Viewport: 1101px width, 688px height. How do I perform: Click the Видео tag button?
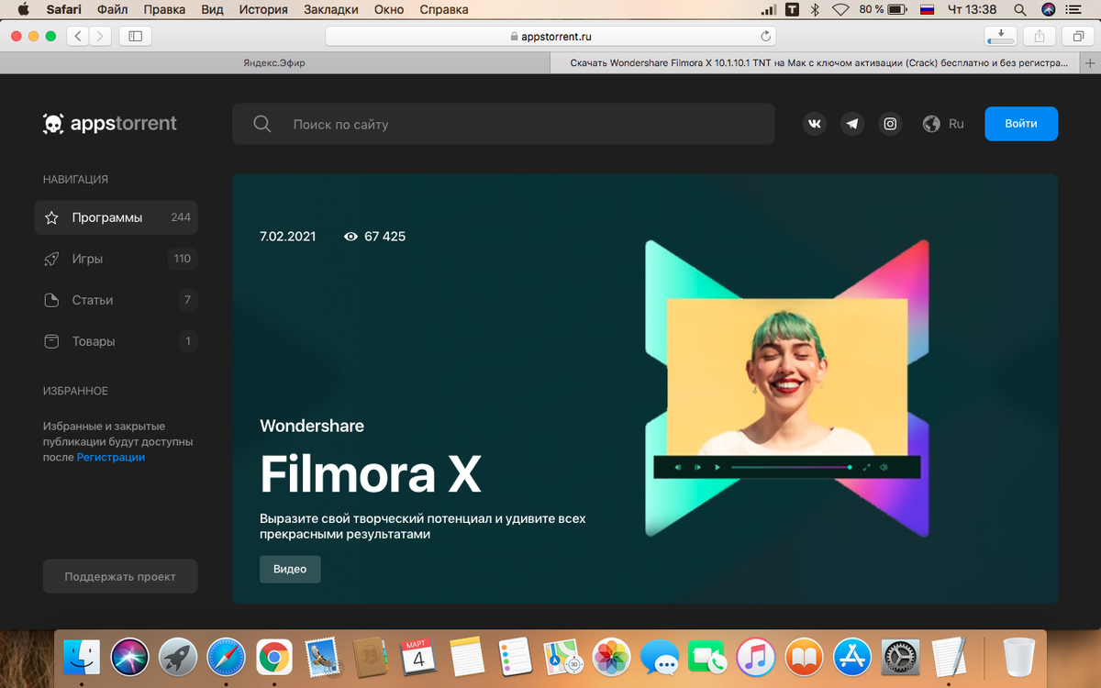290,569
